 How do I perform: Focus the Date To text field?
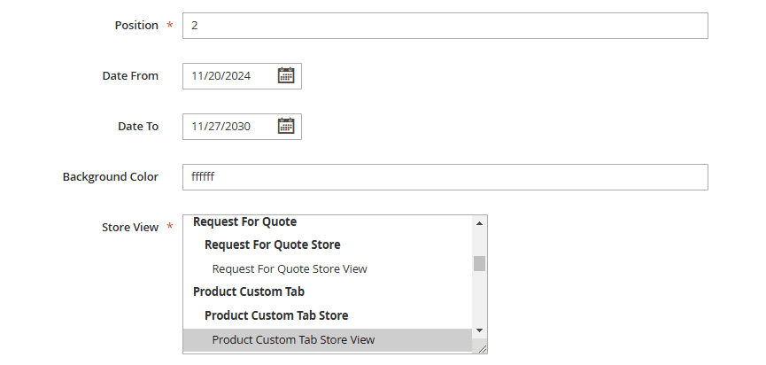(228, 127)
